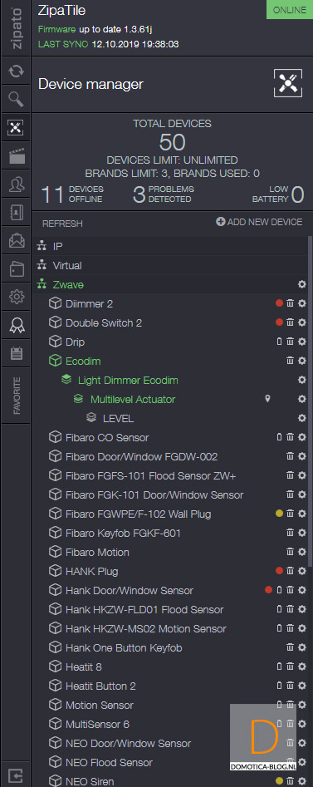Click the zipato logo

coord(17,28)
